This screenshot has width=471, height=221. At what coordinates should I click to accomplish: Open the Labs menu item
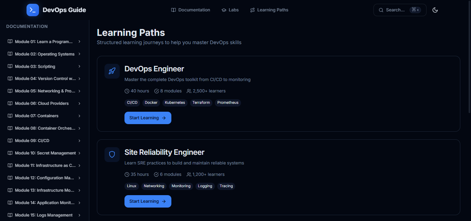coord(233,10)
